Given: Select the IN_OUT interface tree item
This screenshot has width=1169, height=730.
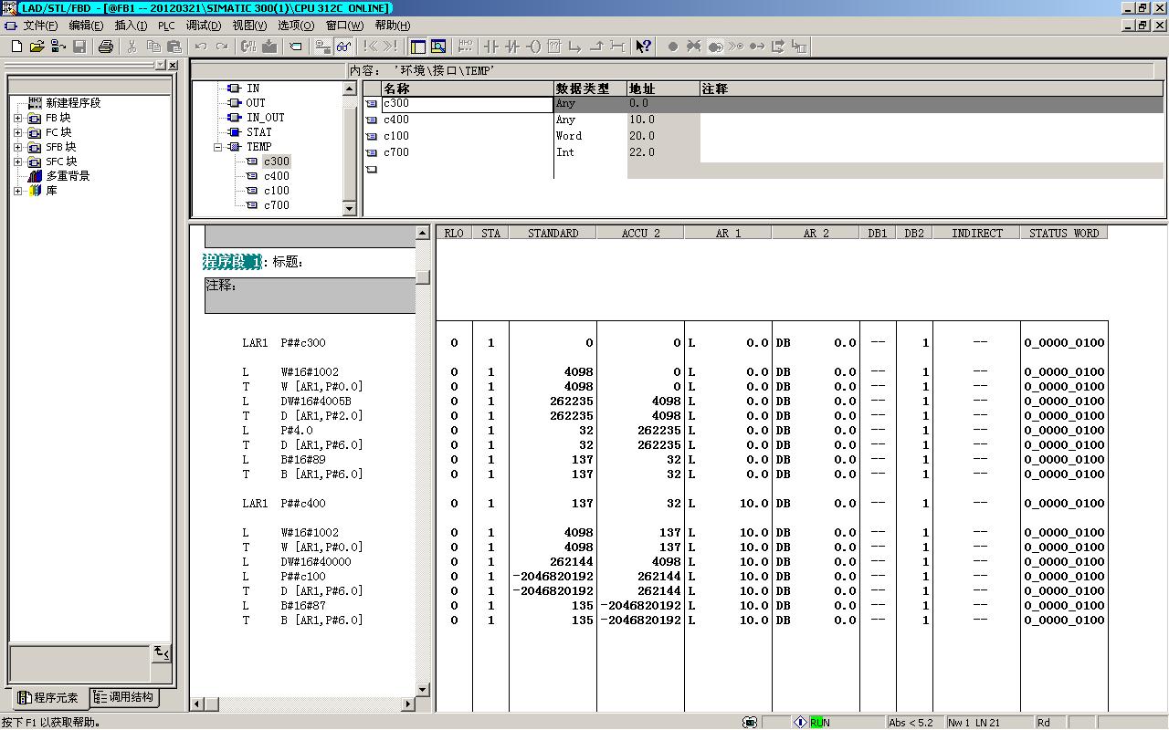Looking at the screenshot, I should (265, 118).
